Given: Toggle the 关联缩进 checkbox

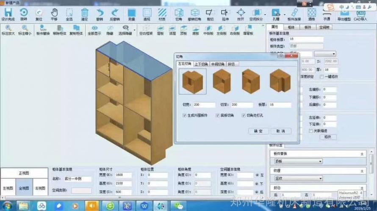Looking at the screenshot, I should click(x=310, y=131).
